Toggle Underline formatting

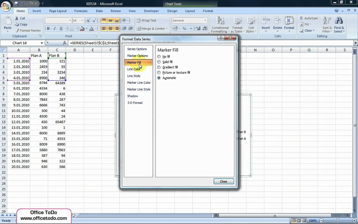click(x=61, y=29)
